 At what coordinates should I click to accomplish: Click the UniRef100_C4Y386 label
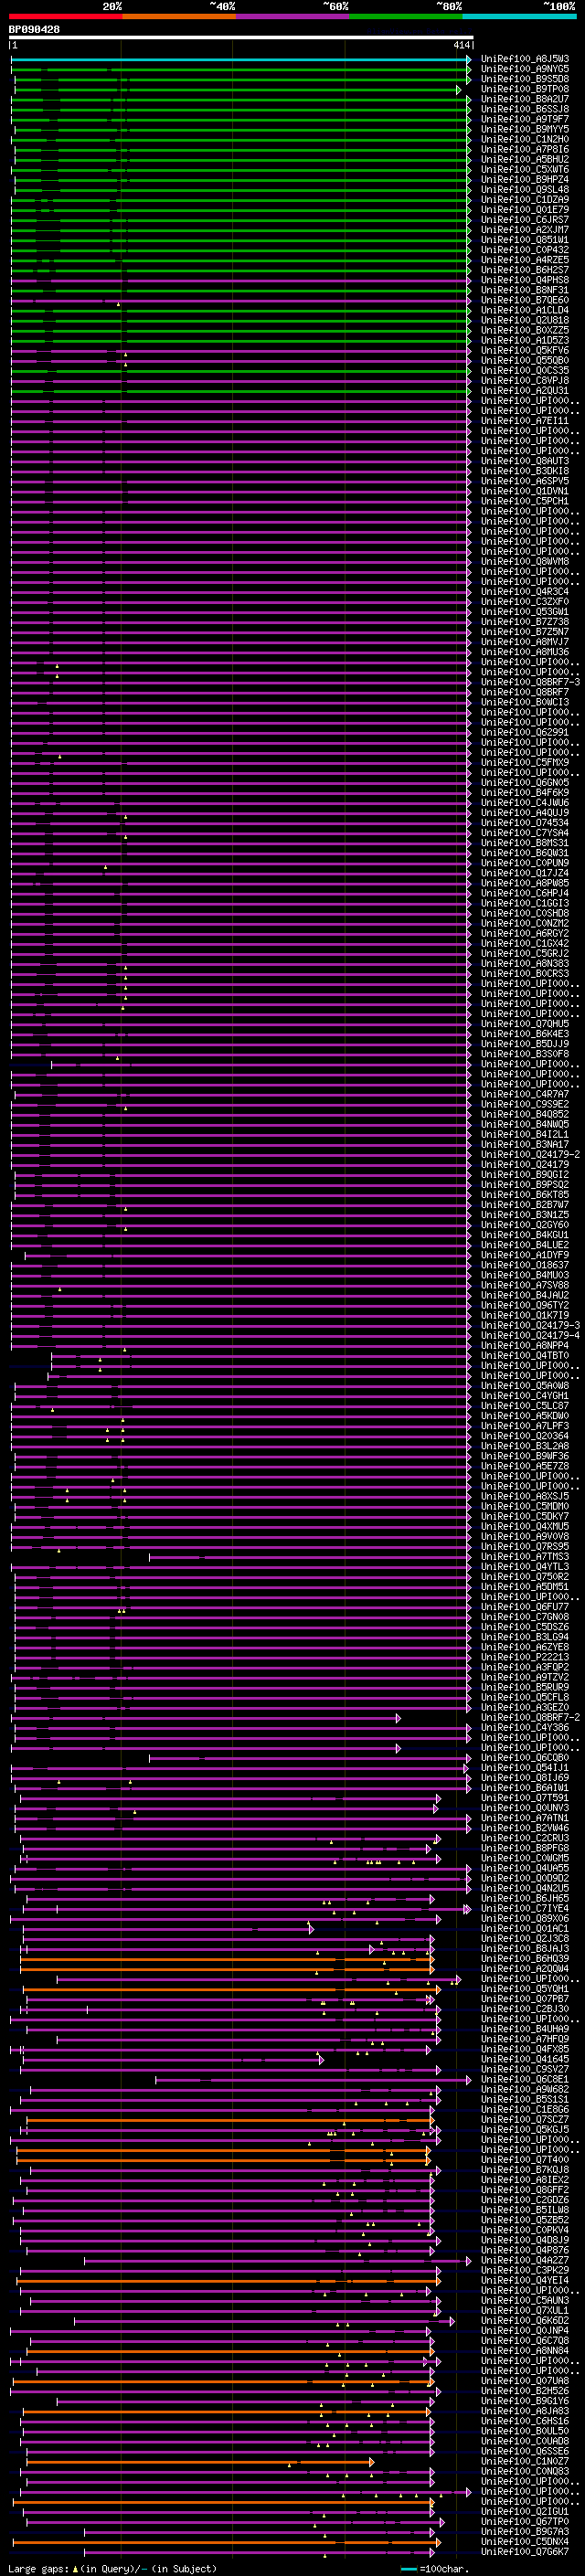(524, 1727)
